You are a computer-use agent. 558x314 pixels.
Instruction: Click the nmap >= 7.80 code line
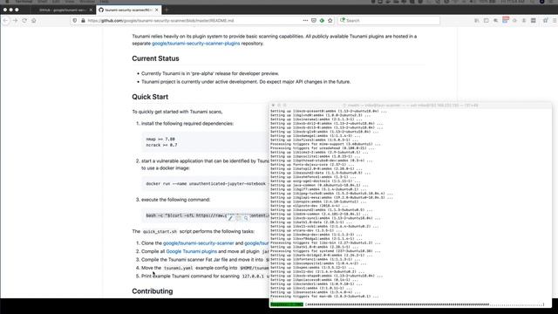point(160,140)
